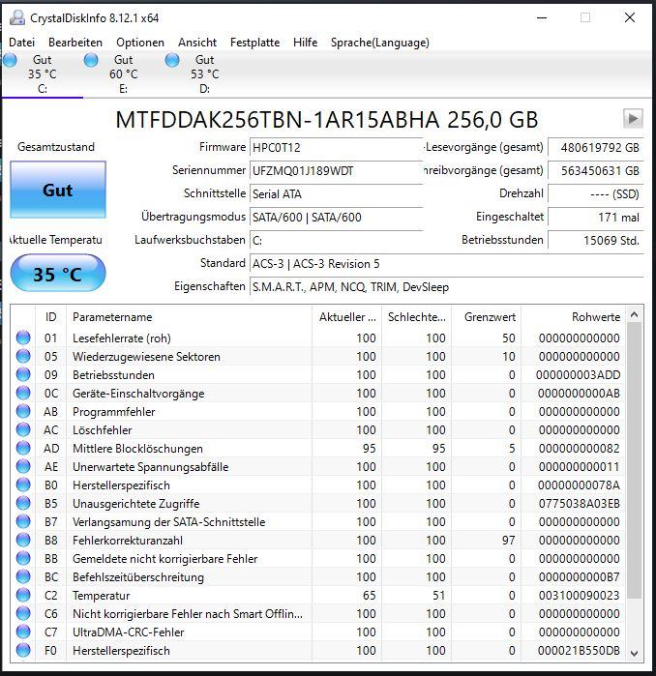Click status icon for Programmfehler row
The width and height of the screenshot is (656, 676).
click(23, 411)
